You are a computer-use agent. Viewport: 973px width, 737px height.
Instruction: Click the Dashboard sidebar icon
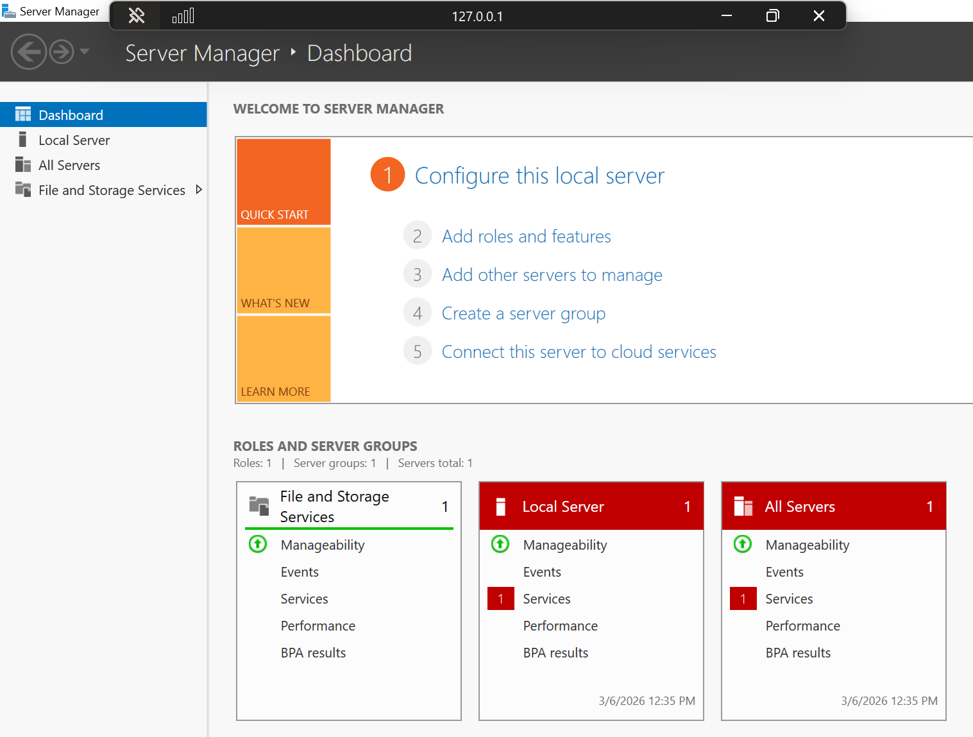23,115
